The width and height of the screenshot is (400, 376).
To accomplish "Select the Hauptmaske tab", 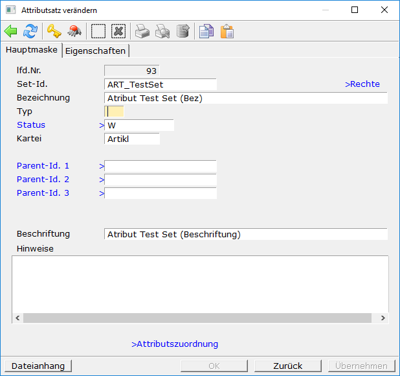I will tap(32, 50).
